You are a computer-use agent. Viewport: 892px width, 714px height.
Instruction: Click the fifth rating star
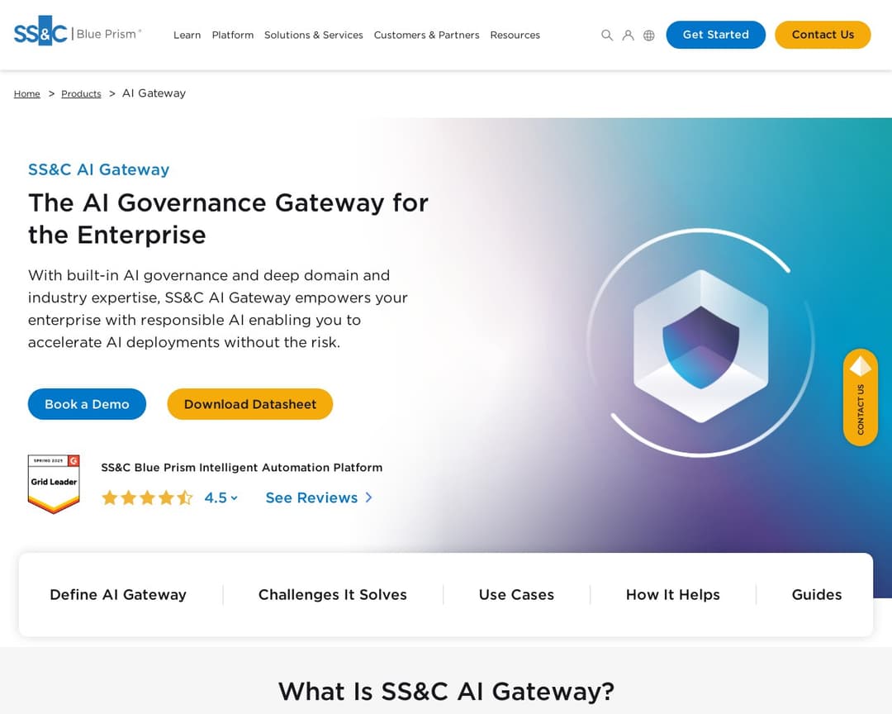tap(185, 497)
